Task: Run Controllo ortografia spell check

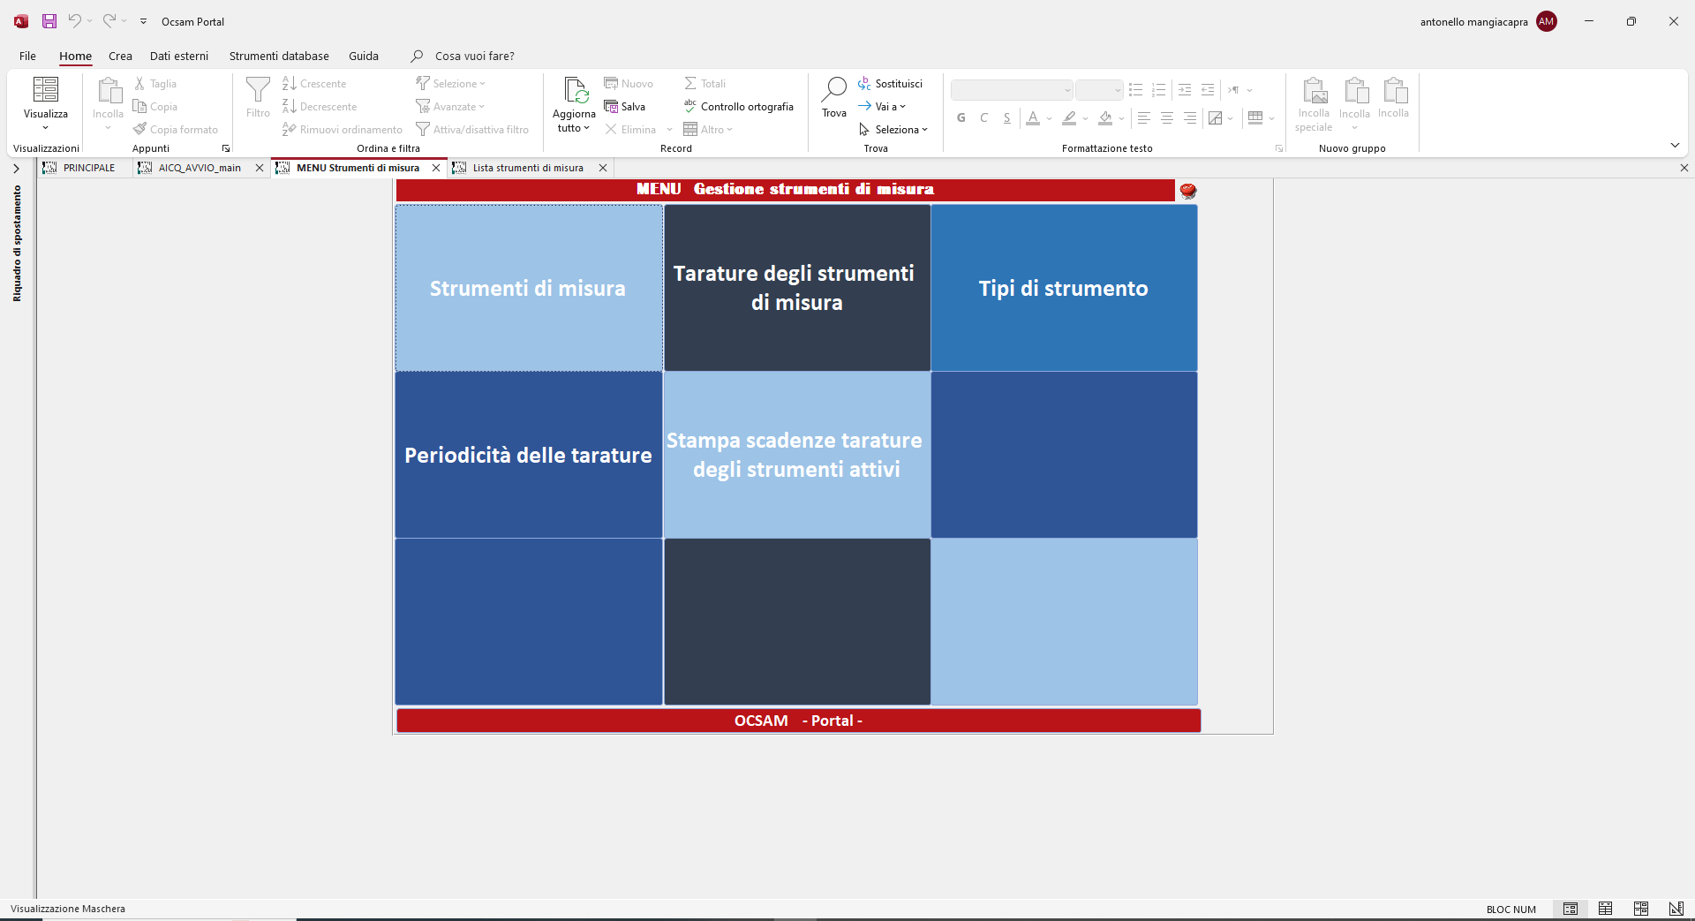Action: pos(739,107)
